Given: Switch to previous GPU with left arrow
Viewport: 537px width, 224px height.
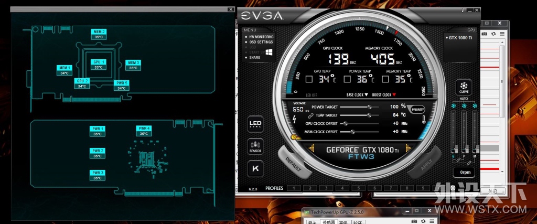Looking at the screenshot, I should pyautogui.click(x=312, y=148).
